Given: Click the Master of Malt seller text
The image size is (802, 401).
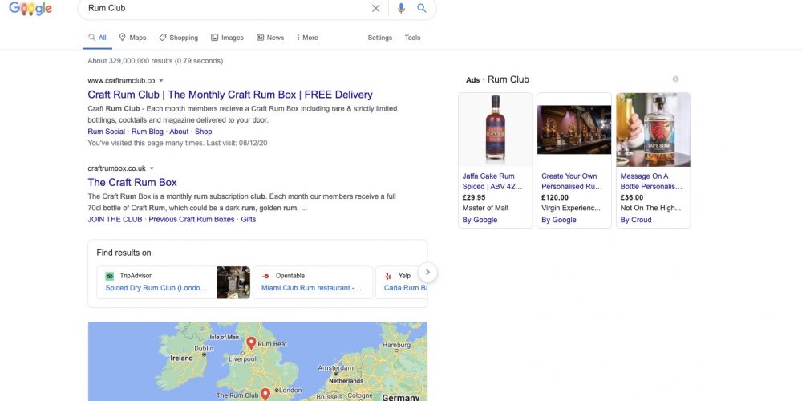Looking at the screenshot, I should 485,209.
